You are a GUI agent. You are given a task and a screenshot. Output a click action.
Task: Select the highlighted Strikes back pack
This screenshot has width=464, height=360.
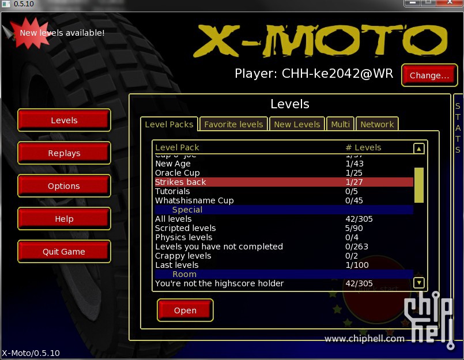284,182
